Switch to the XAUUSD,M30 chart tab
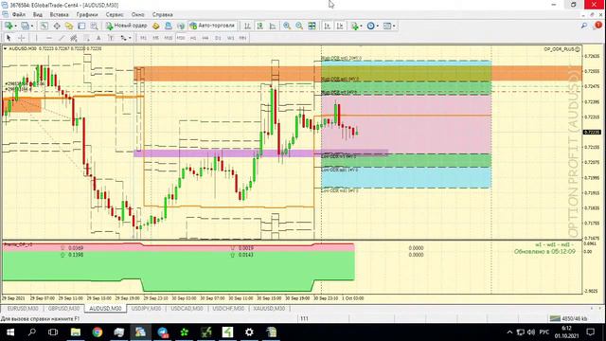Image resolution: width=606 pixels, height=341 pixels. [269, 309]
